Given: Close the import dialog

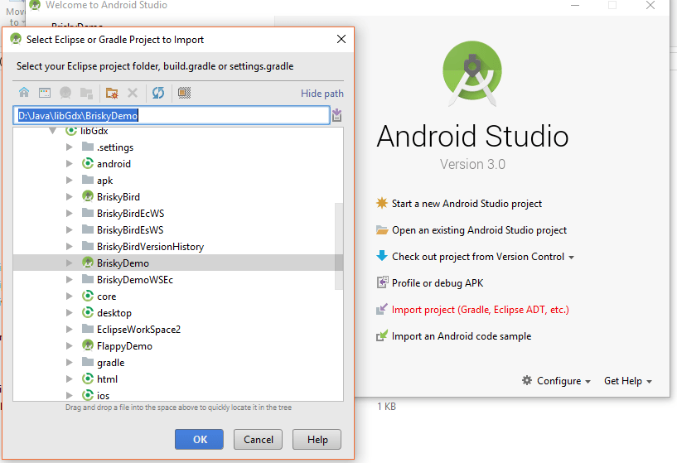Looking at the screenshot, I should [341, 39].
